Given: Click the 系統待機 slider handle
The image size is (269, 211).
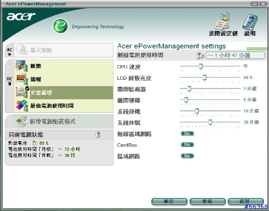Looking at the screenshot, I should tap(197, 111).
